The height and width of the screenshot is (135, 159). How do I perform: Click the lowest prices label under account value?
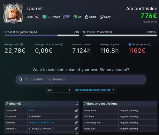150,22
